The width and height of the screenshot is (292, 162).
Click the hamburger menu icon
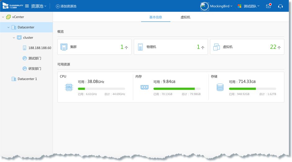27,6
